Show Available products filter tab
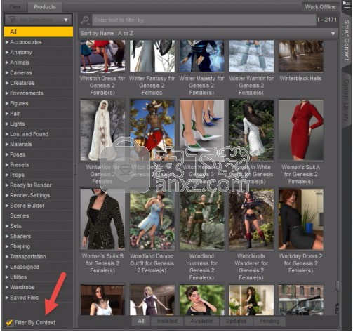The width and height of the screenshot is (353, 332). (x=201, y=321)
